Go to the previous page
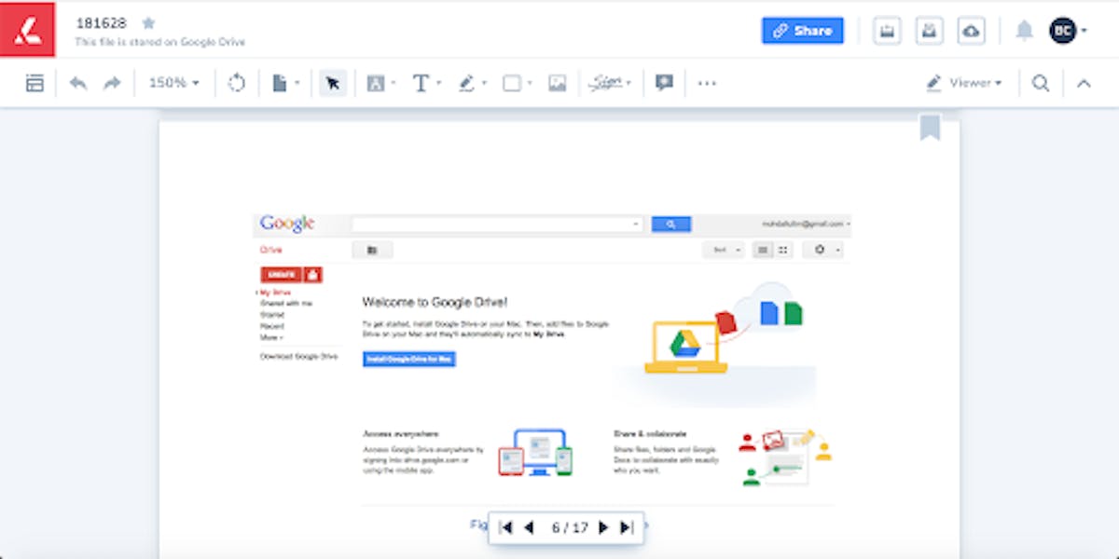 529,527
